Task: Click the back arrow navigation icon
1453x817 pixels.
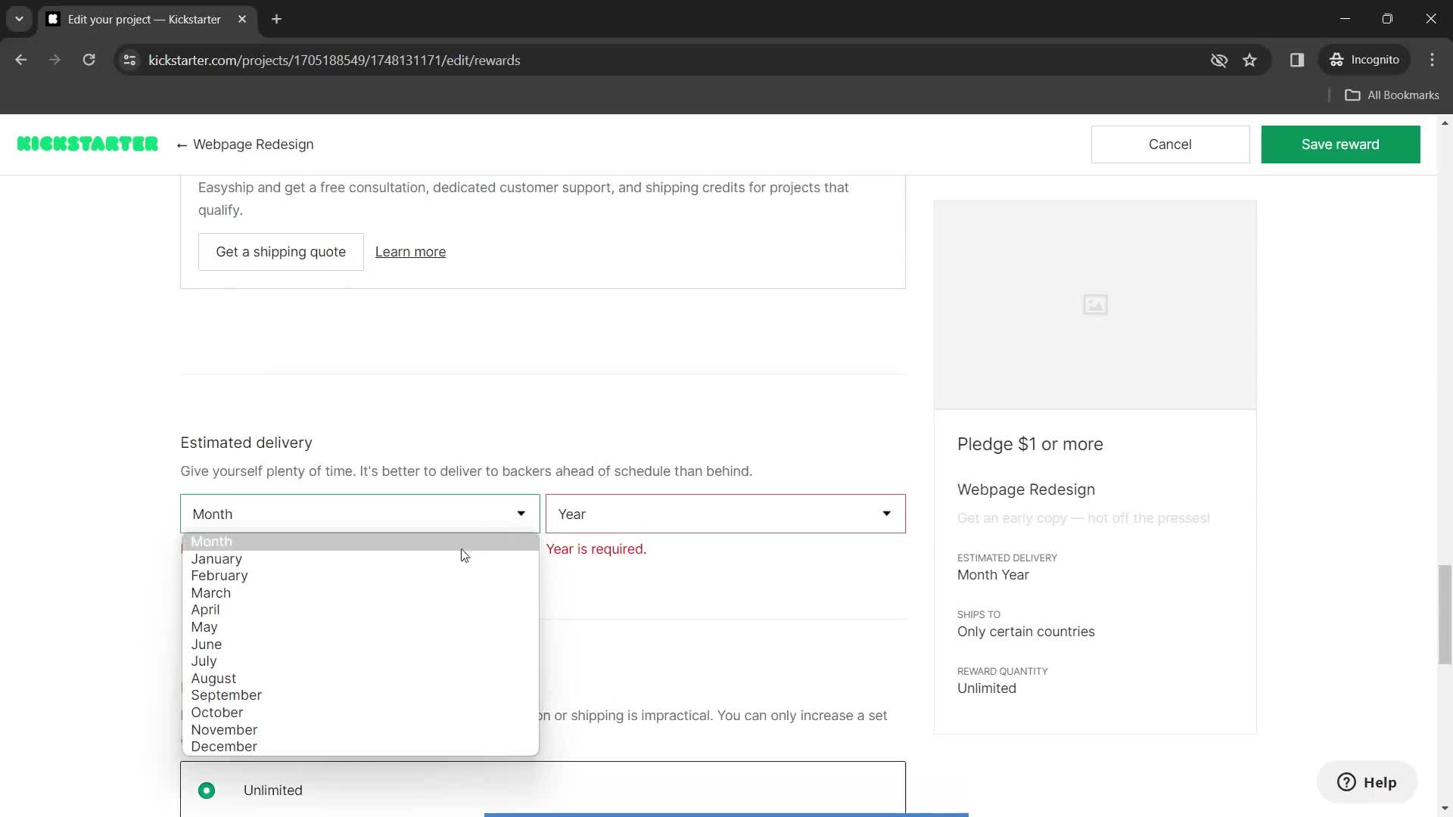Action: pyautogui.click(x=21, y=60)
